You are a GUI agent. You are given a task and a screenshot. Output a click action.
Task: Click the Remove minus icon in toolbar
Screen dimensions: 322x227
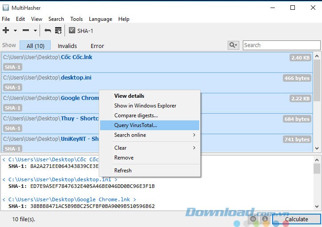(x=26, y=30)
